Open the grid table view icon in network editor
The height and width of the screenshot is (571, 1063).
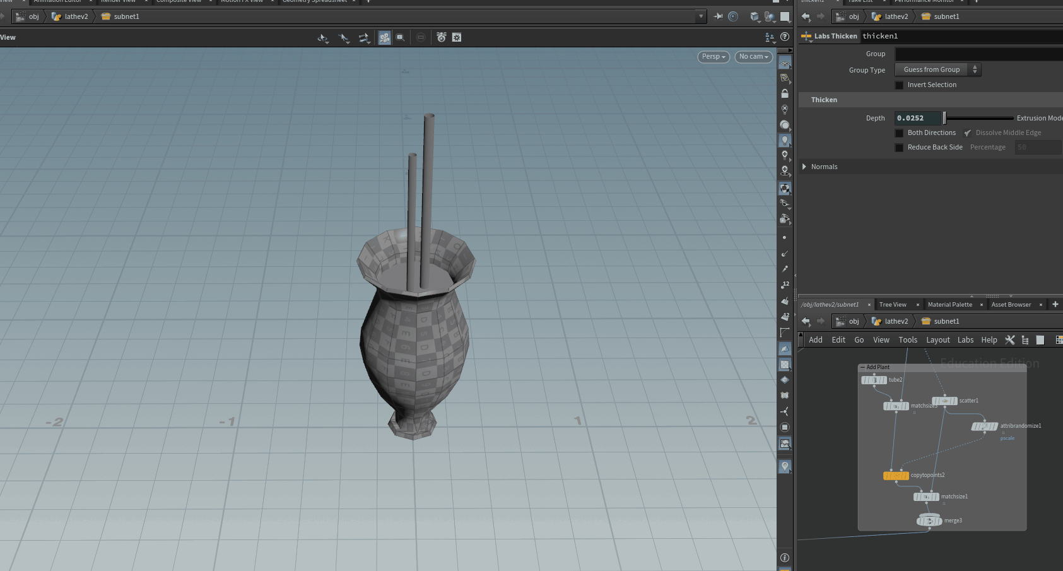click(1059, 340)
